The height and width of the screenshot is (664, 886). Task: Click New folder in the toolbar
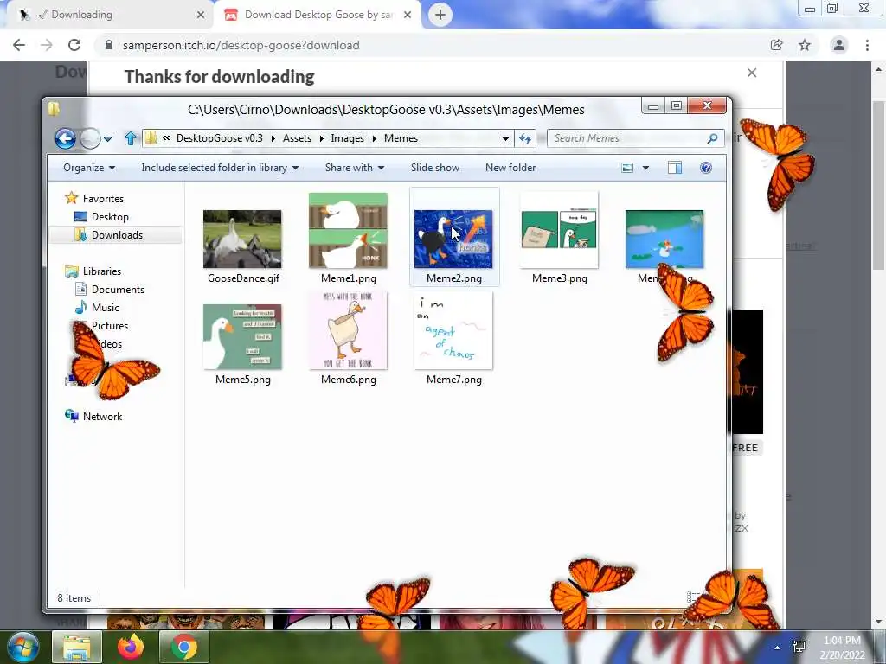coord(510,168)
